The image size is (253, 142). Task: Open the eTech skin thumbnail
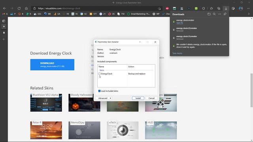(x=123, y=130)
